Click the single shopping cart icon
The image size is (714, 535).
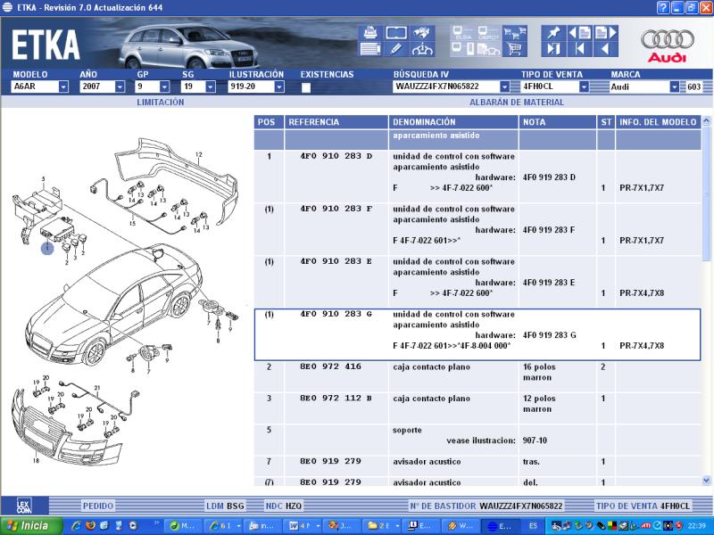click(515, 49)
